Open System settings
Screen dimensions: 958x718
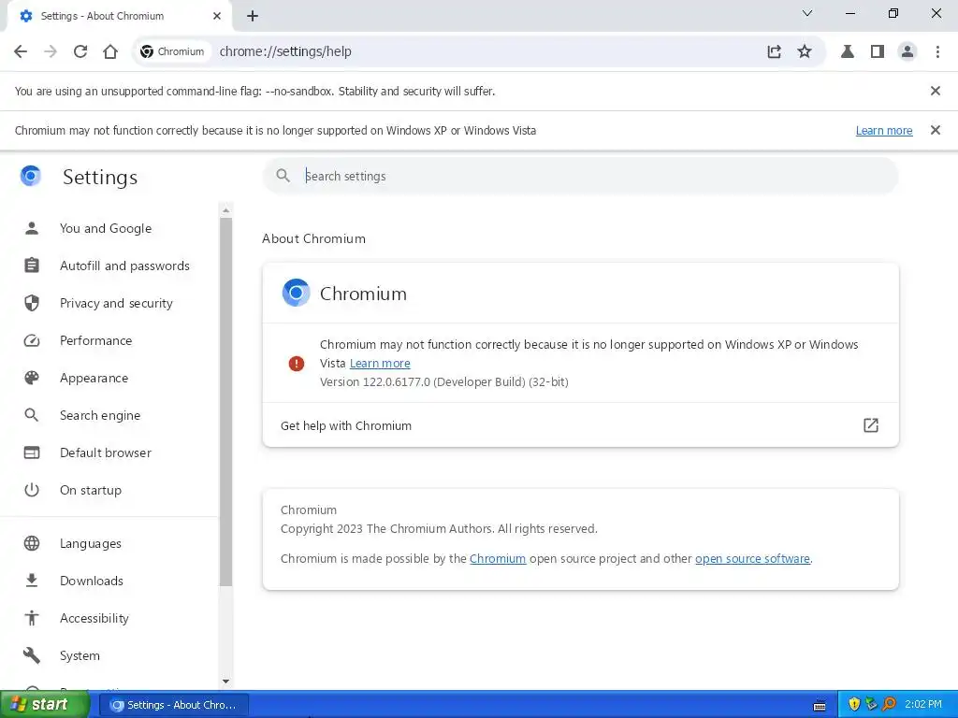[x=80, y=655]
